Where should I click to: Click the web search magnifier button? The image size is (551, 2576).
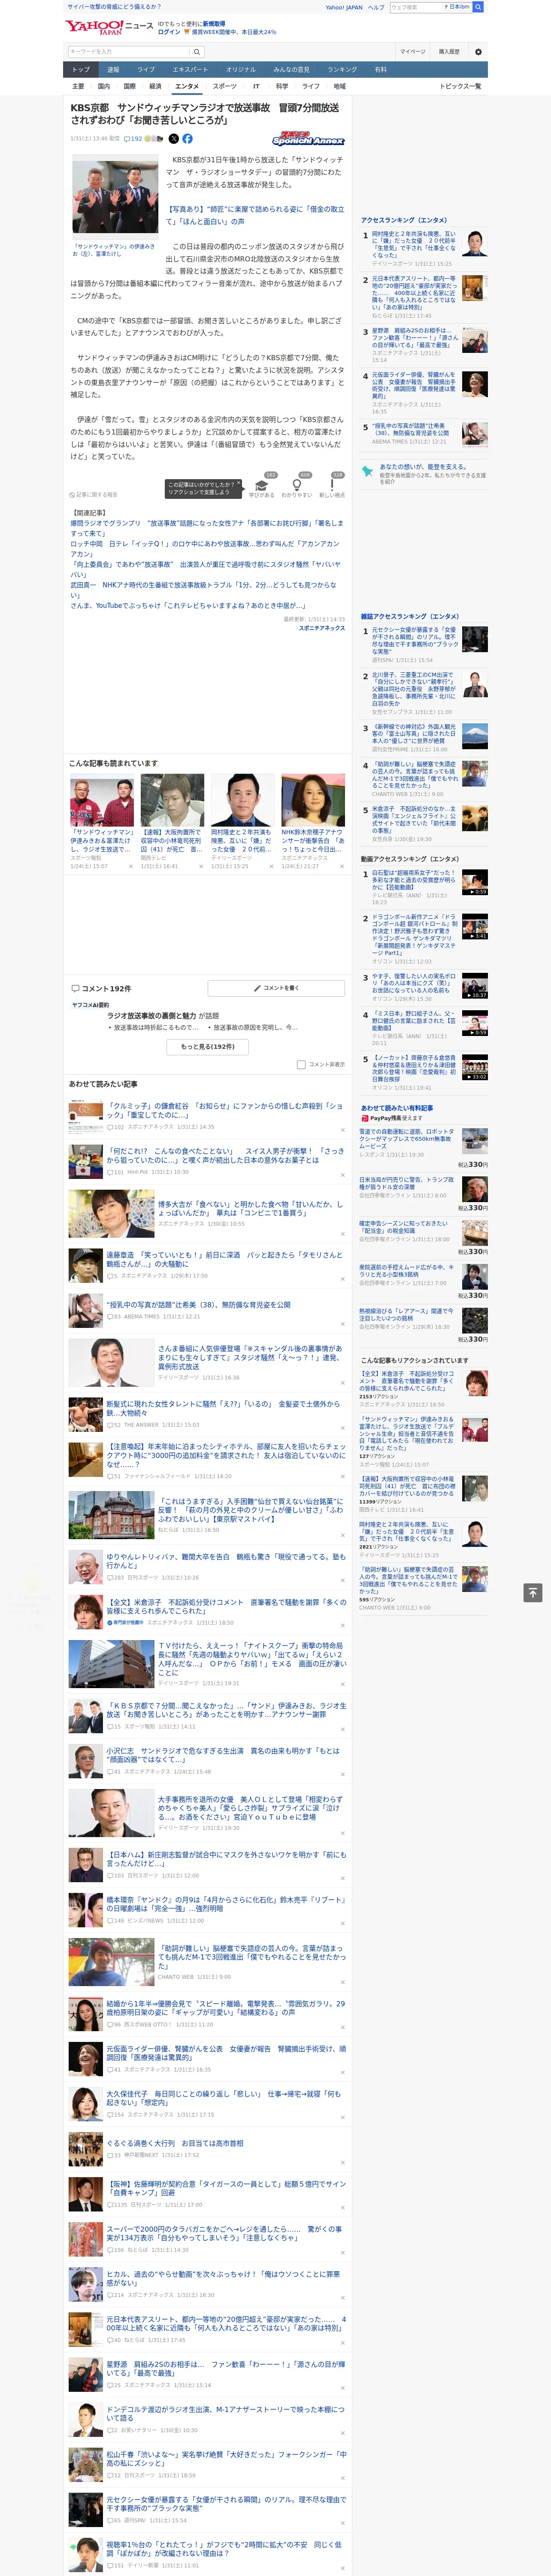tap(478, 7)
